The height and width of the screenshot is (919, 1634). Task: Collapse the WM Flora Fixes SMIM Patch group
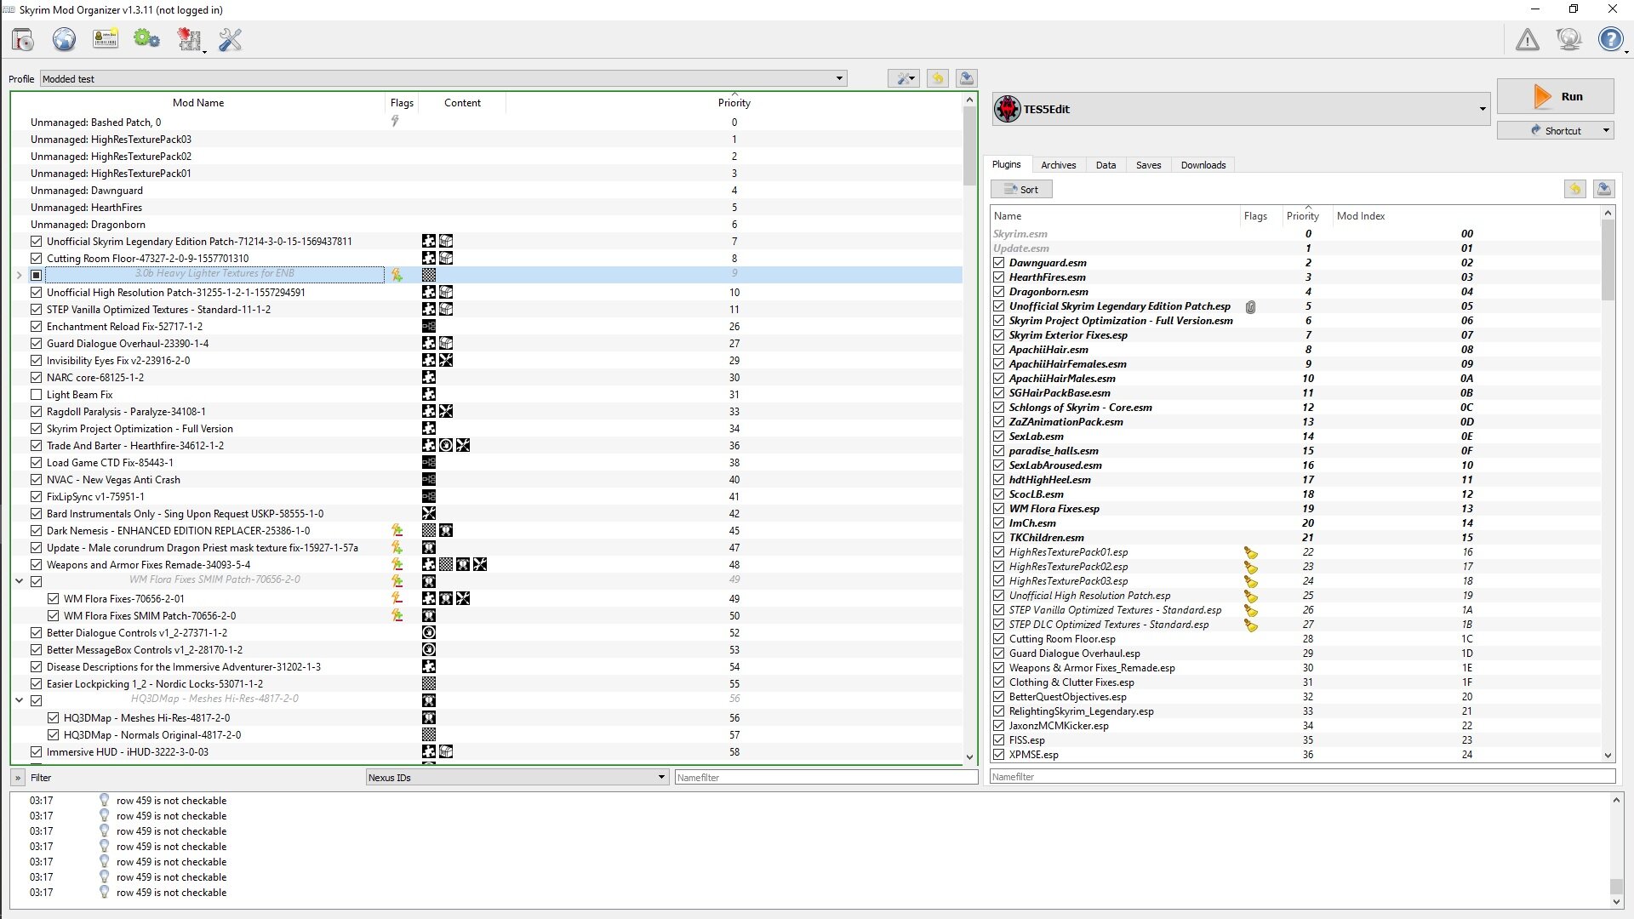click(x=19, y=581)
